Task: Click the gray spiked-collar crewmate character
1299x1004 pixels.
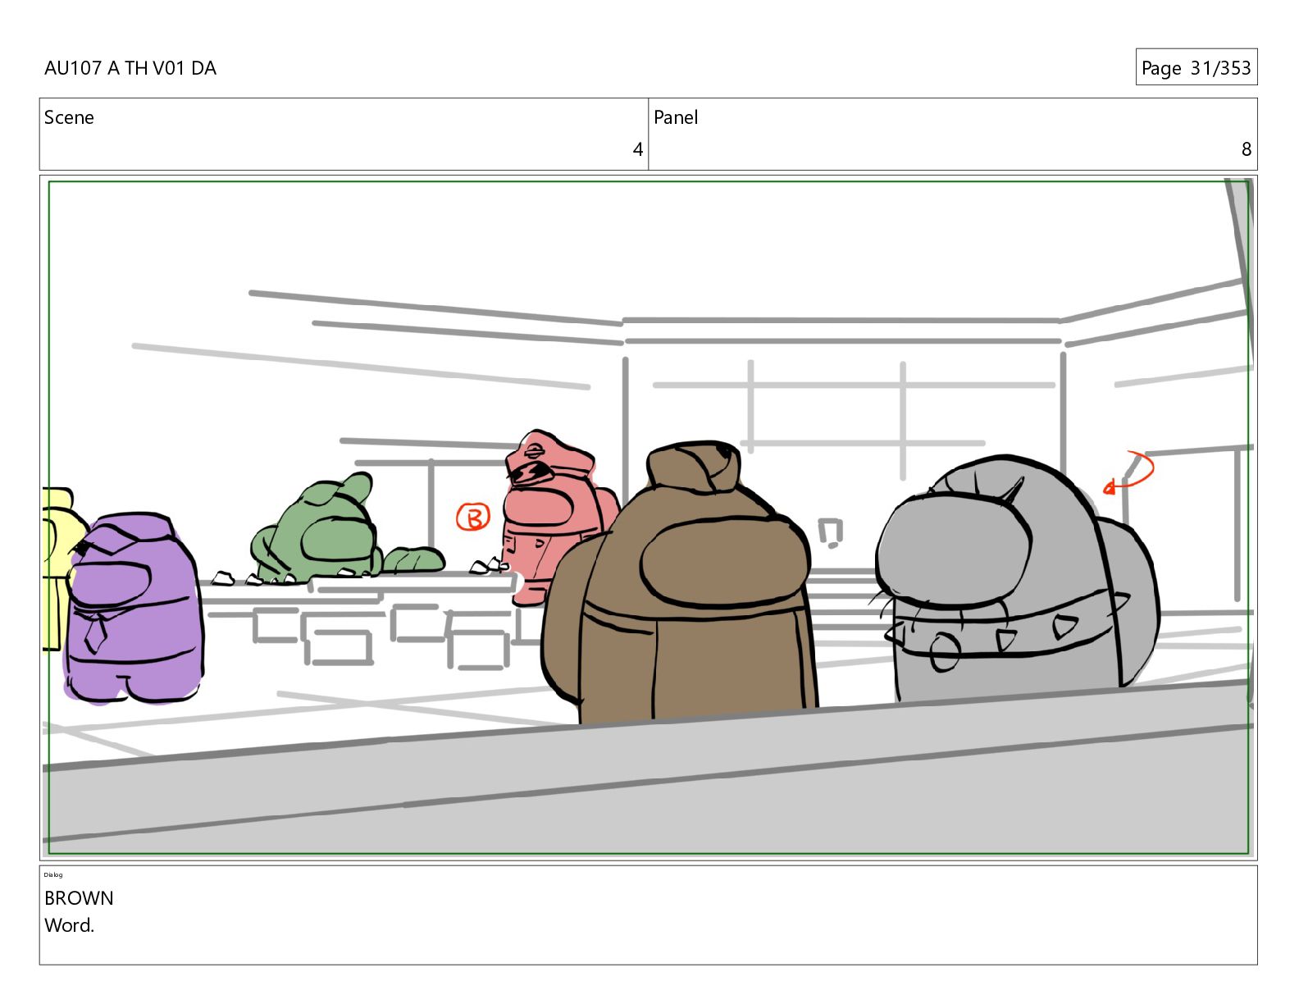Action: (x=1017, y=581)
